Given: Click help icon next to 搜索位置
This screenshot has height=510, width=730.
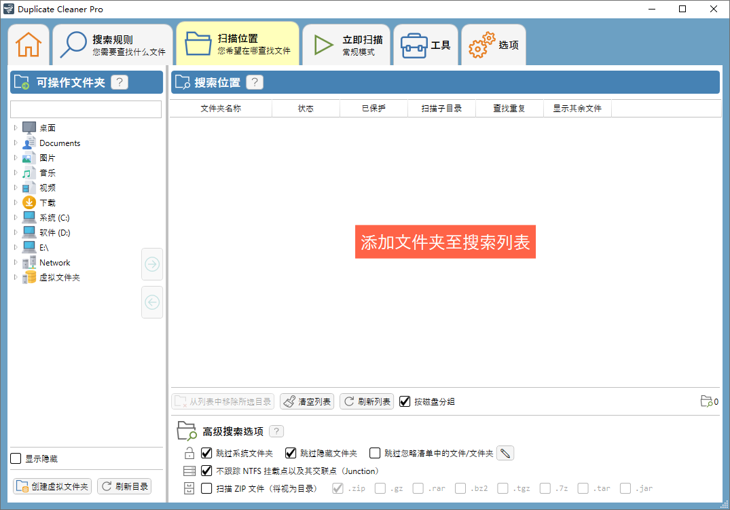Looking at the screenshot, I should click(x=255, y=82).
